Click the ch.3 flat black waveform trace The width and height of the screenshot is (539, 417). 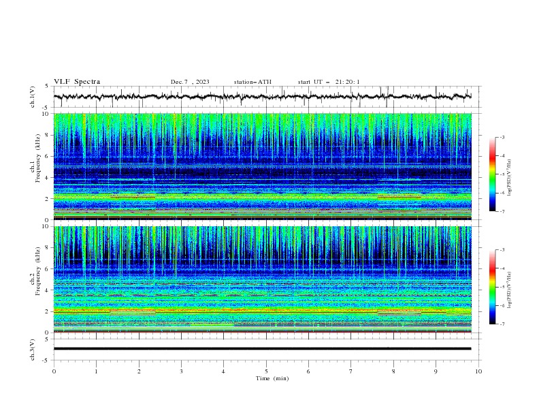pyautogui.click(x=262, y=349)
